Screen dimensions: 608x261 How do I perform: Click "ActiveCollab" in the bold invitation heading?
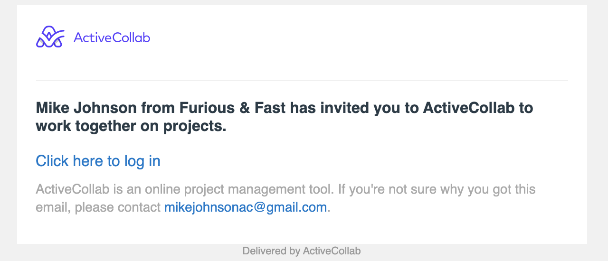469,108
